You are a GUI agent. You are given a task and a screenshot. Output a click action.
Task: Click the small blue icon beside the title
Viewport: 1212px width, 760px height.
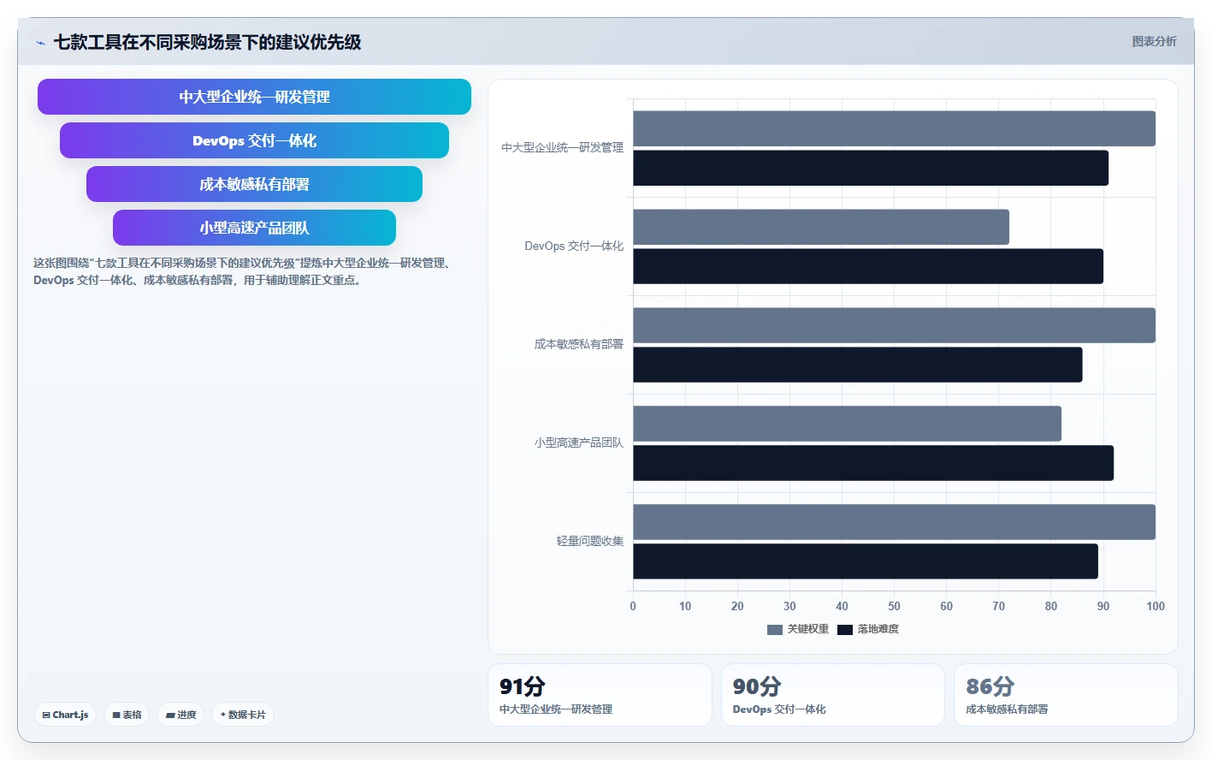click(40, 43)
